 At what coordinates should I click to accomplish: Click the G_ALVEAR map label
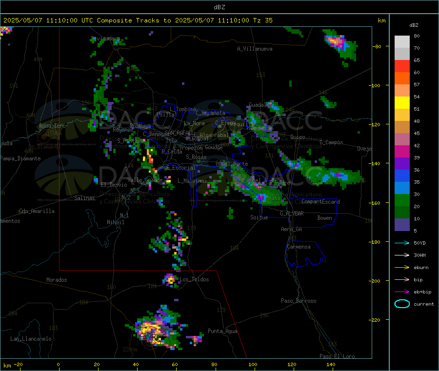coord(292,214)
